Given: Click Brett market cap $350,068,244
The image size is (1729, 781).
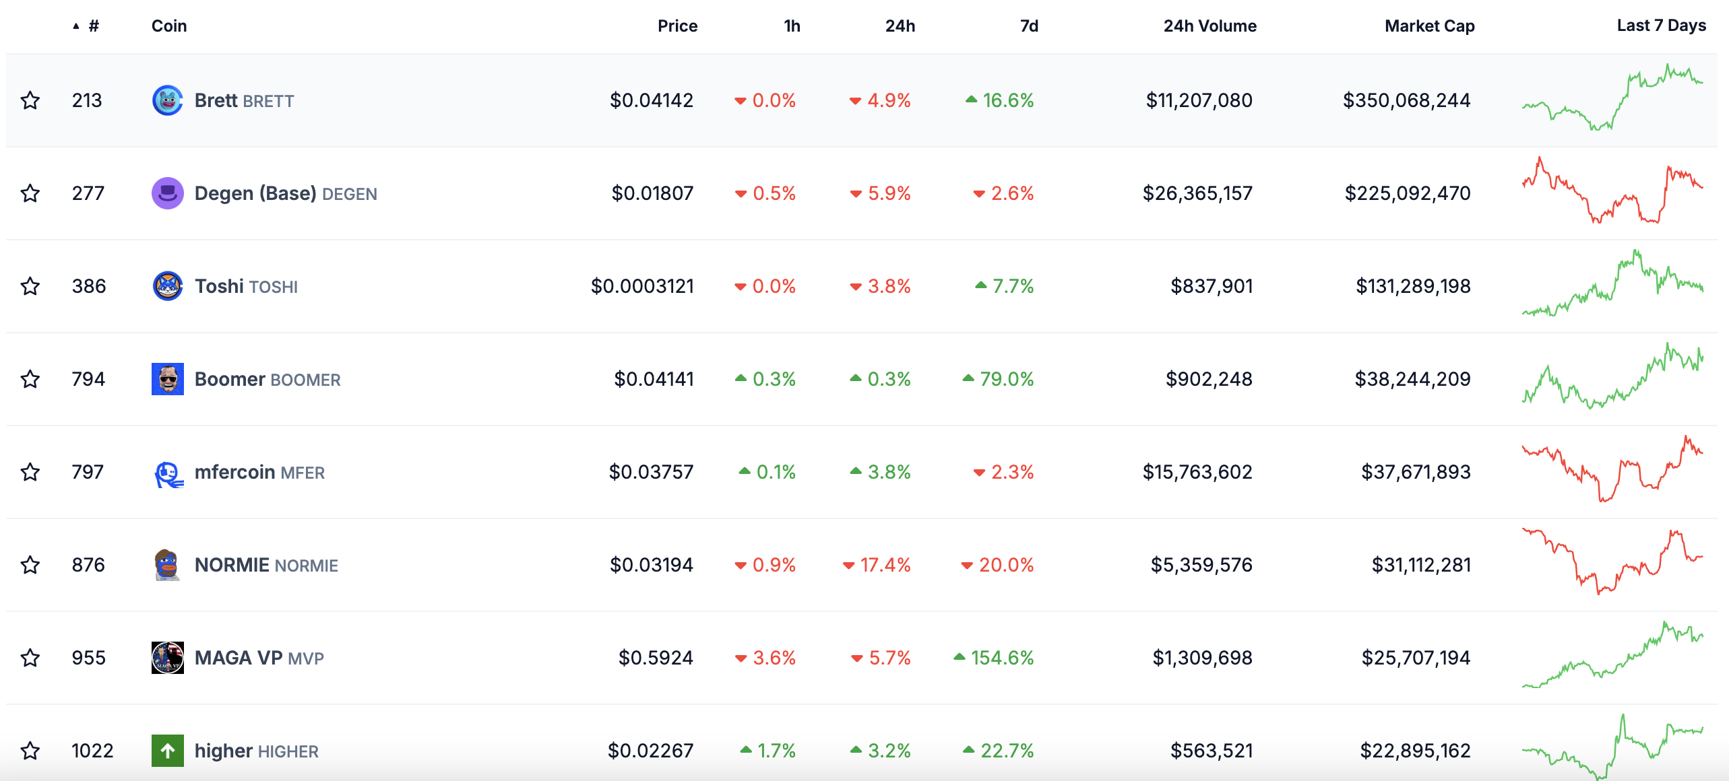Looking at the screenshot, I should pos(1407,100).
